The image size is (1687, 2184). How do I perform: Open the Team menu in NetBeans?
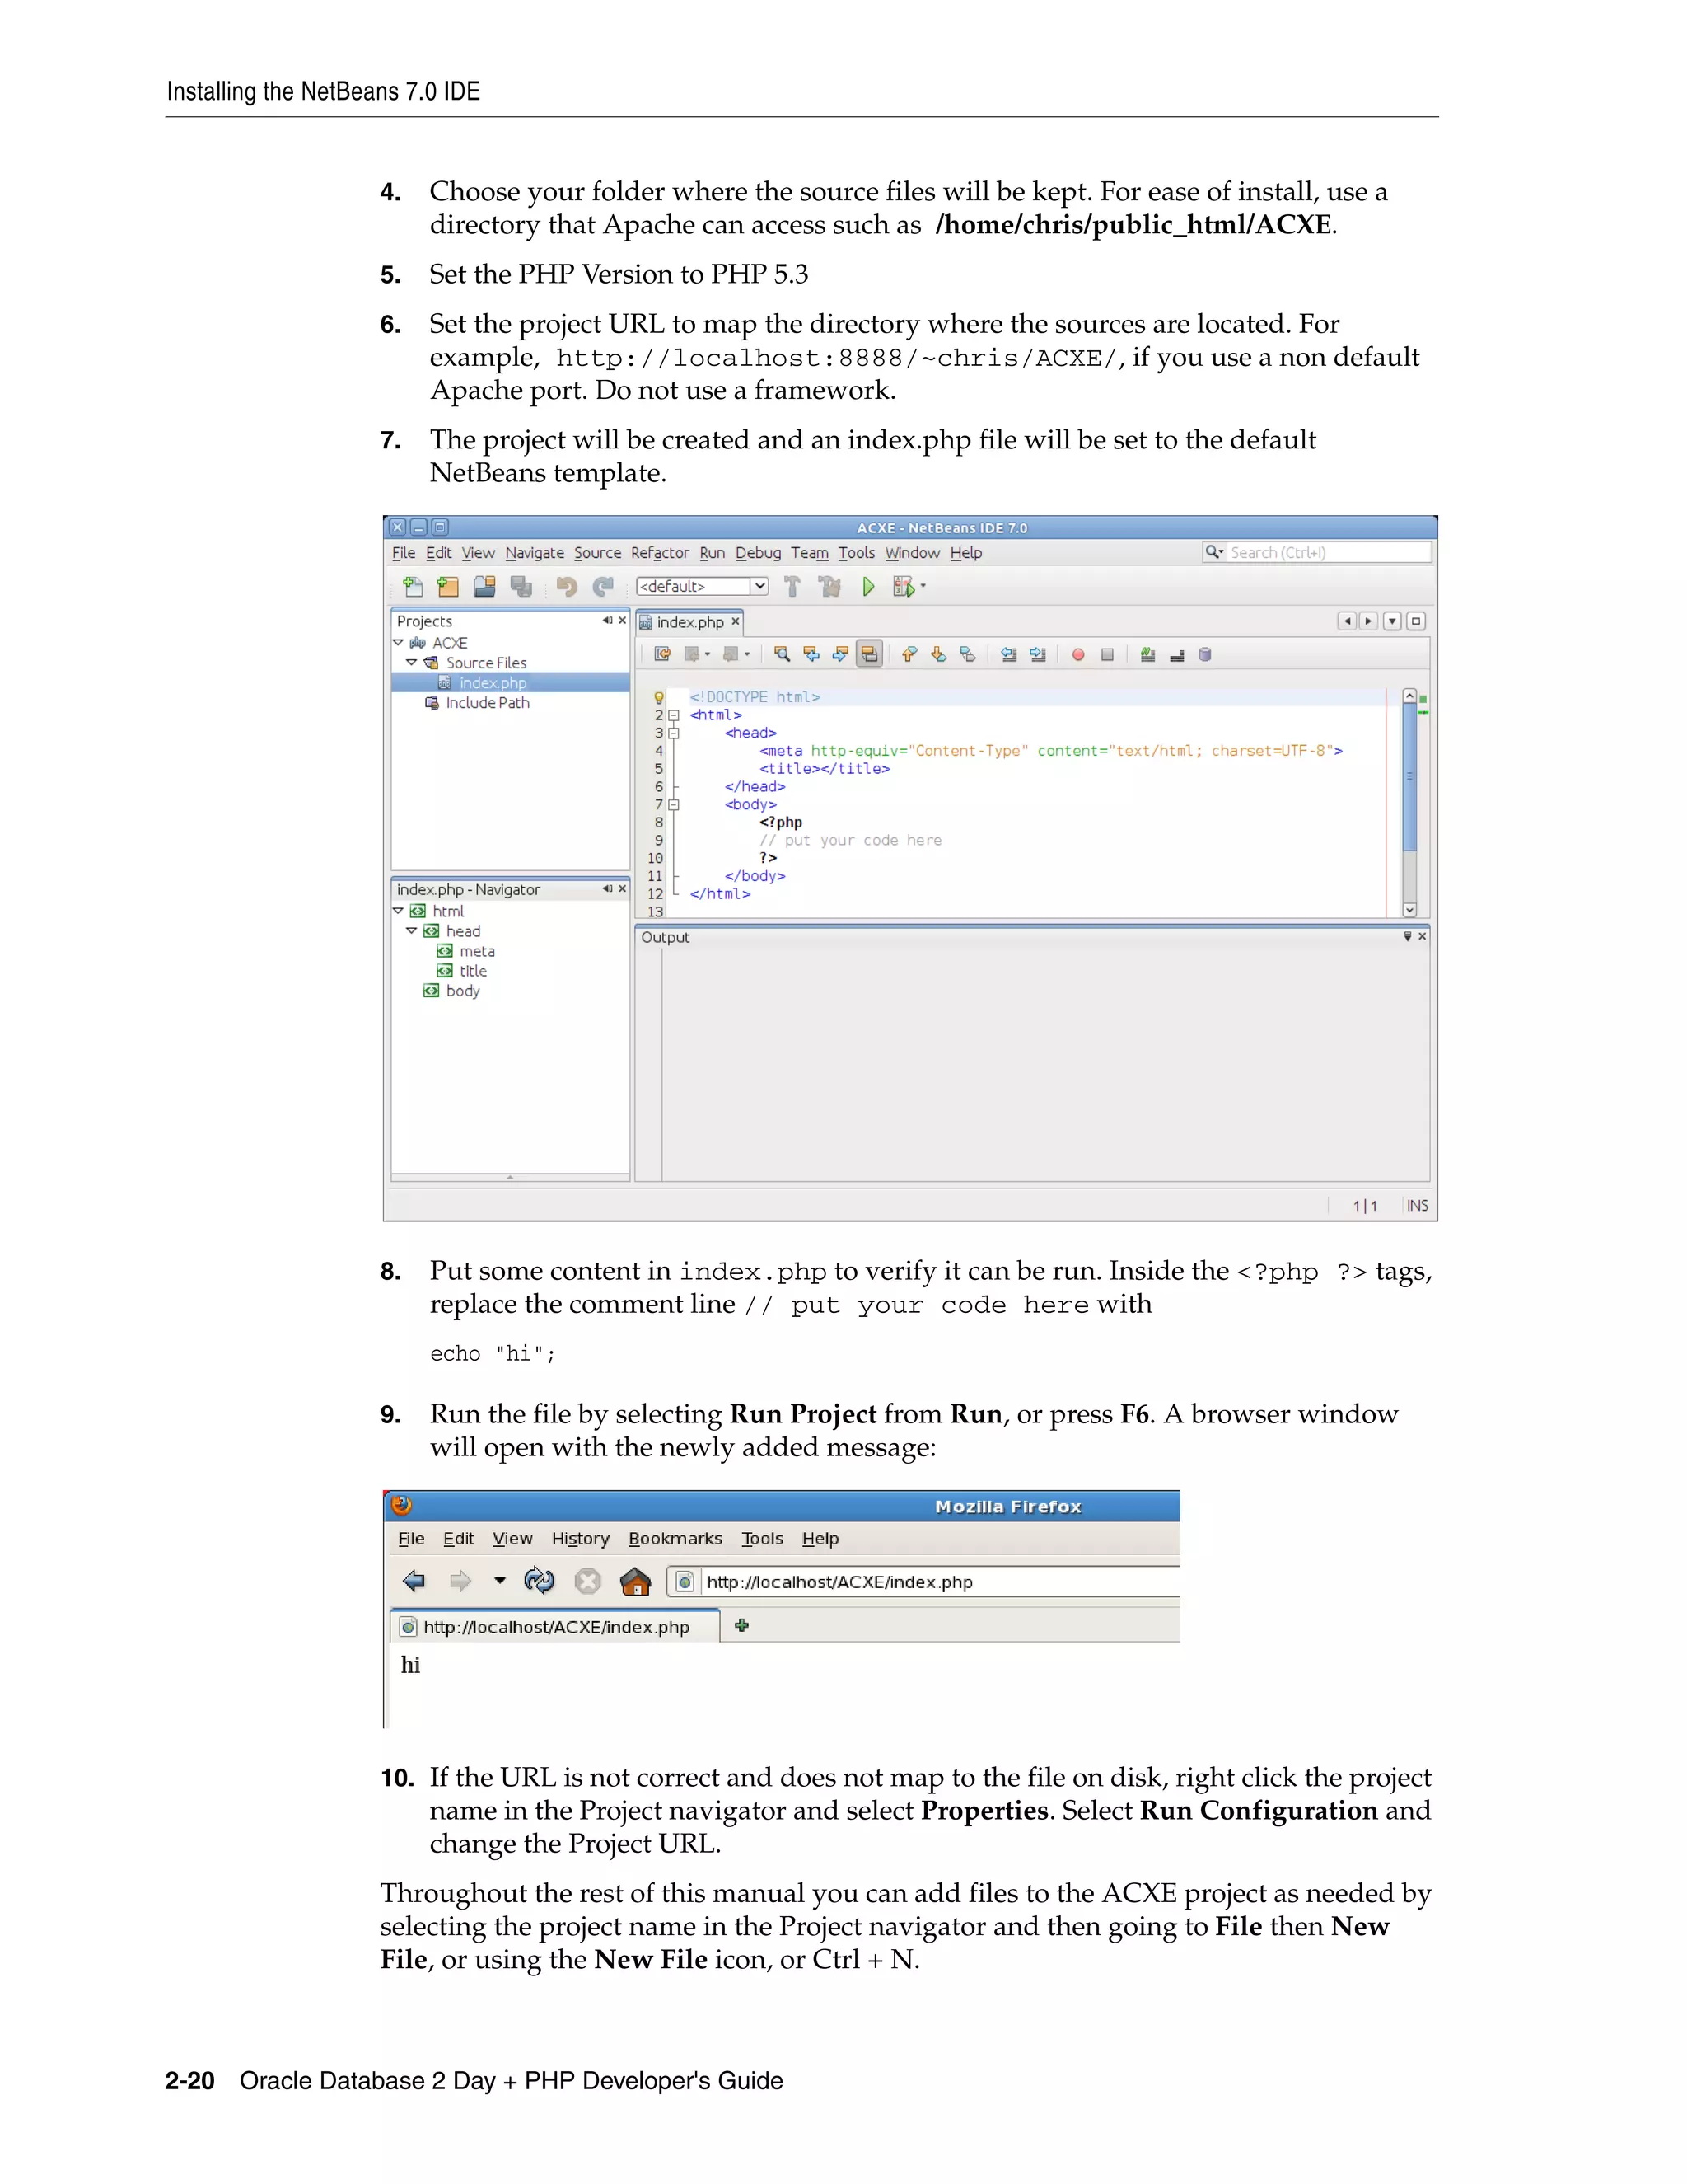pos(810,553)
